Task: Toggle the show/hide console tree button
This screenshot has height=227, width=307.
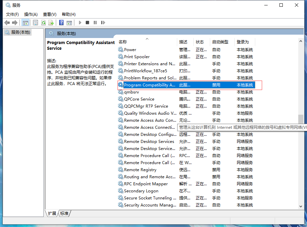Action: (25, 23)
